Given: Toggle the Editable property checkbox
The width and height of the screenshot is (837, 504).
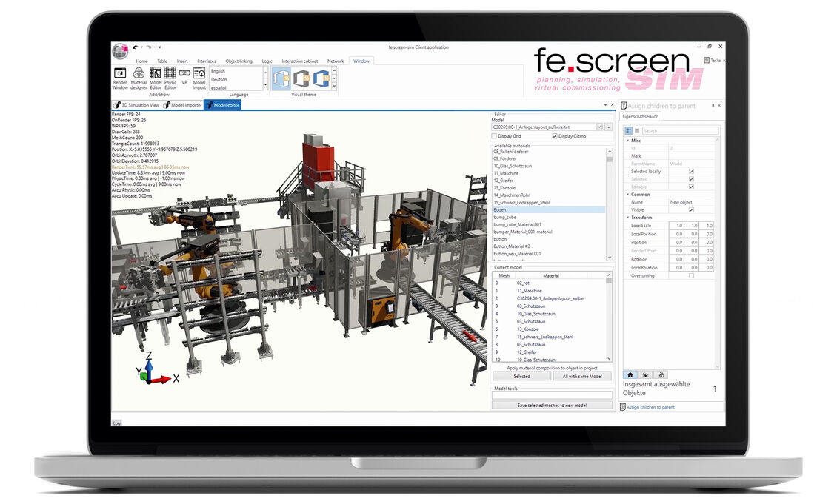Looking at the screenshot, I should (x=691, y=187).
